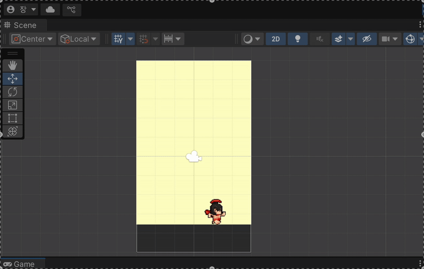
Task: Open grid snapping settings dropdown
Action: 155,39
